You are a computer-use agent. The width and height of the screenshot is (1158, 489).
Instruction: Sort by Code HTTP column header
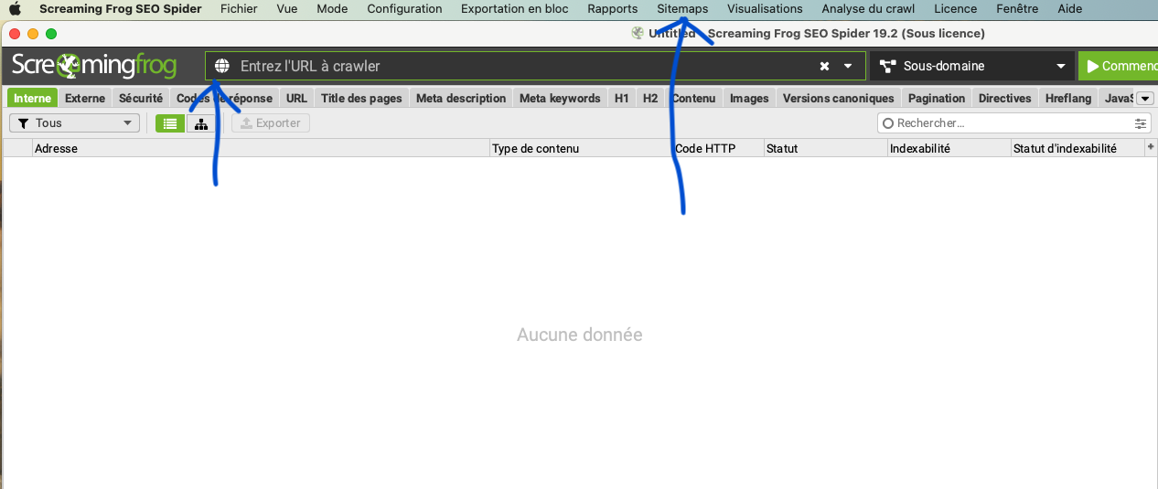[x=718, y=148]
